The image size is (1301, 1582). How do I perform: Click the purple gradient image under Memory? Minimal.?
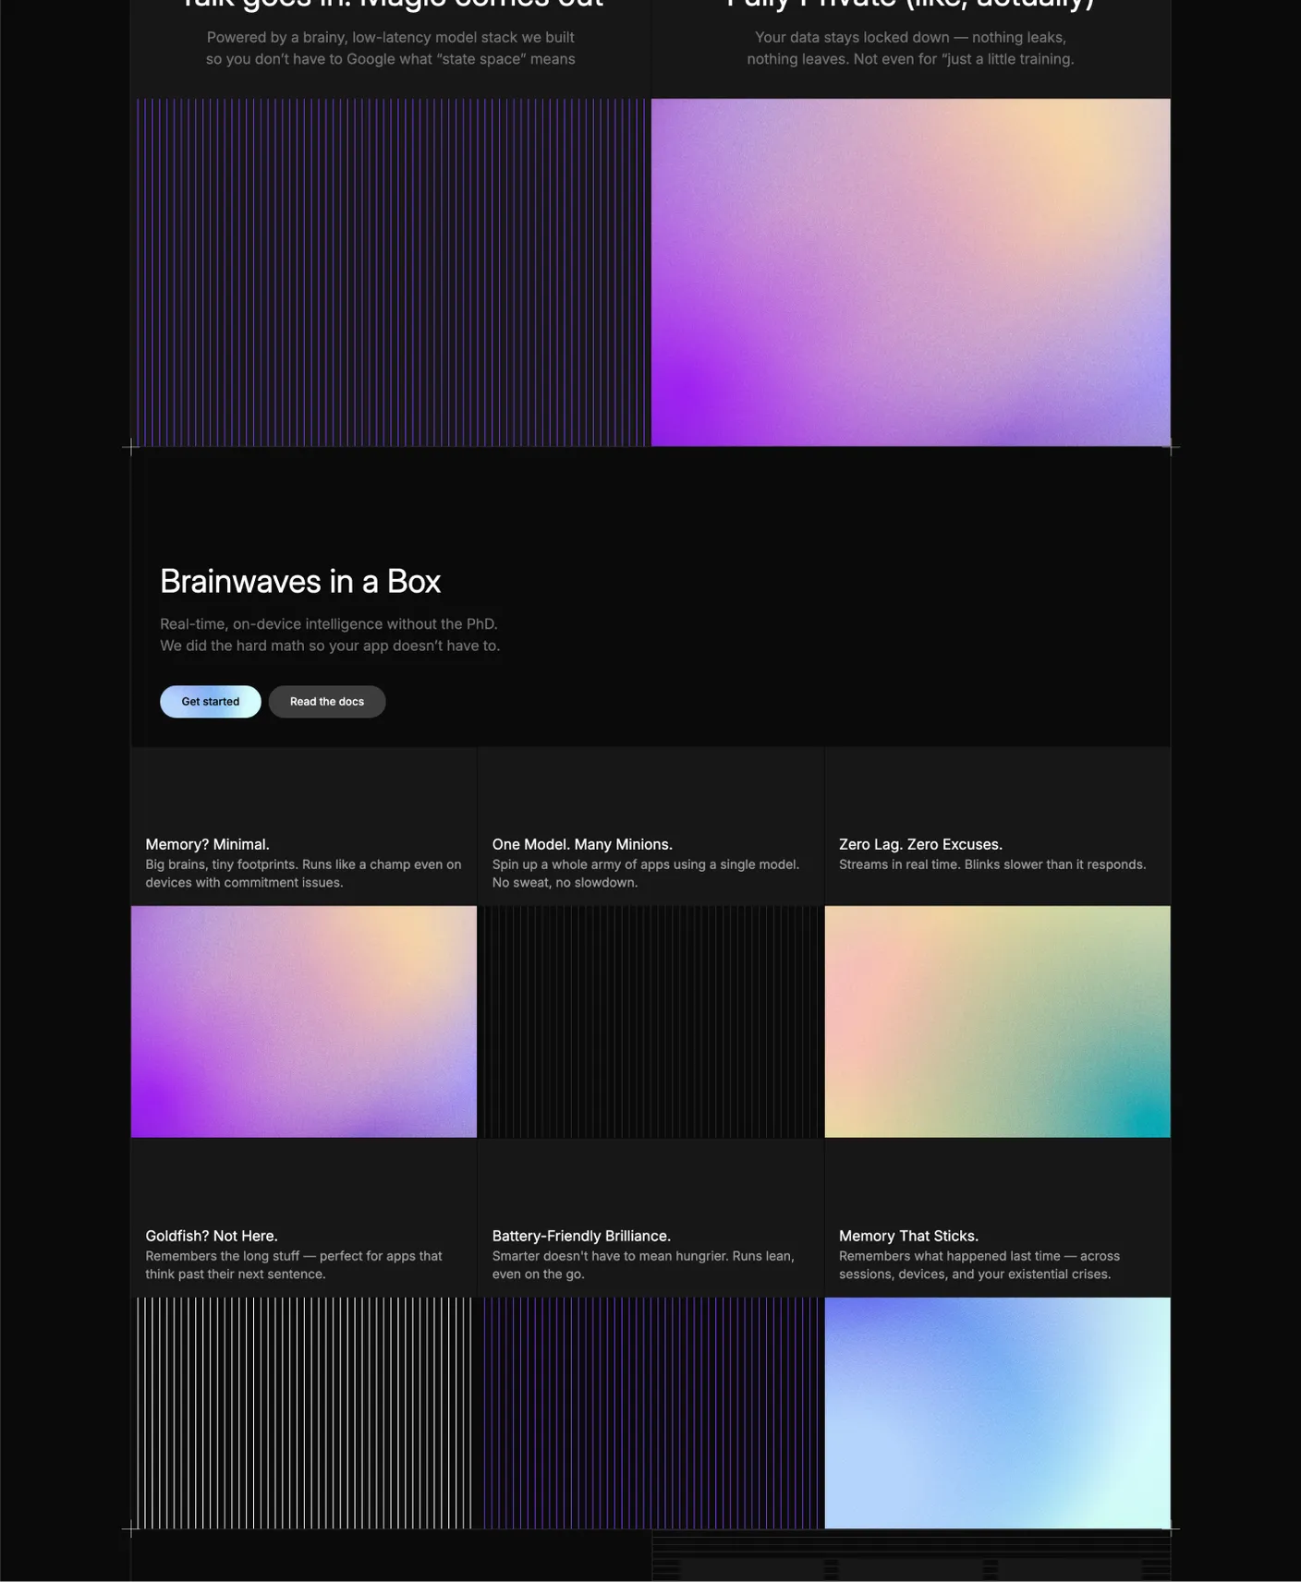coord(304,1021)
